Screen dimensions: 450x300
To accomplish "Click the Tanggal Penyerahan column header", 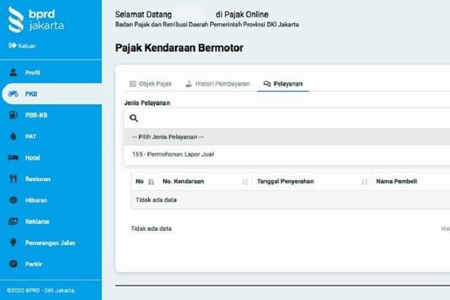I will point(312,181).
